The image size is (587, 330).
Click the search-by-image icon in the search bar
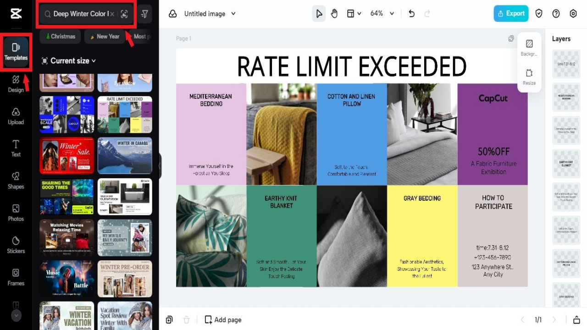click(124, 14)
